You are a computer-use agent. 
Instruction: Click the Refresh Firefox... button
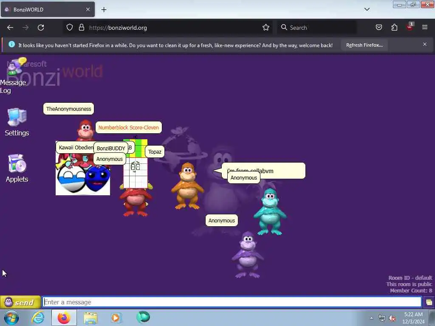coord(364,45)
